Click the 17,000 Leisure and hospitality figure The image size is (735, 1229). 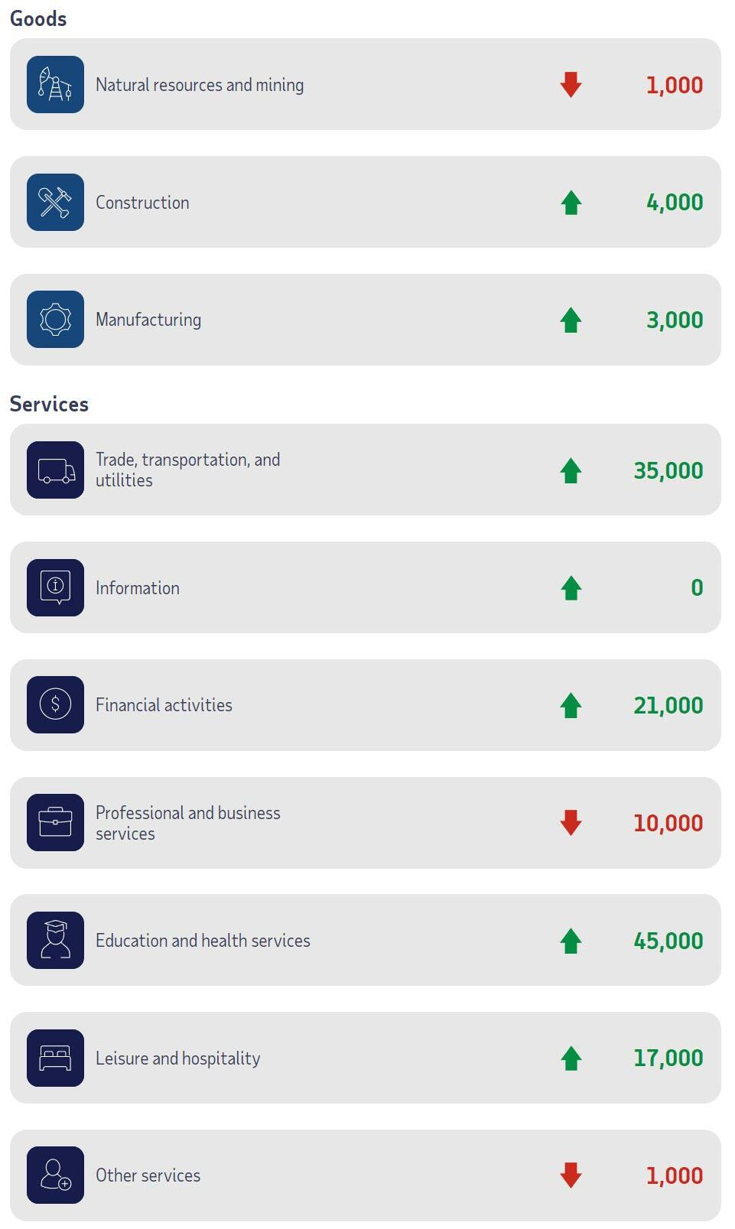point(668,1058)
